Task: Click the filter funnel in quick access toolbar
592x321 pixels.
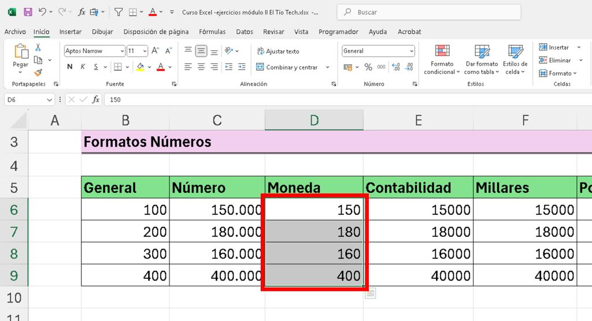Action: click(x=118, y=12)
